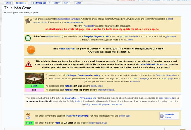The height and width of the screenshot is (130, 191).
Task: Open the Professional wrestling article link
Action: click(x=166, y=75)
